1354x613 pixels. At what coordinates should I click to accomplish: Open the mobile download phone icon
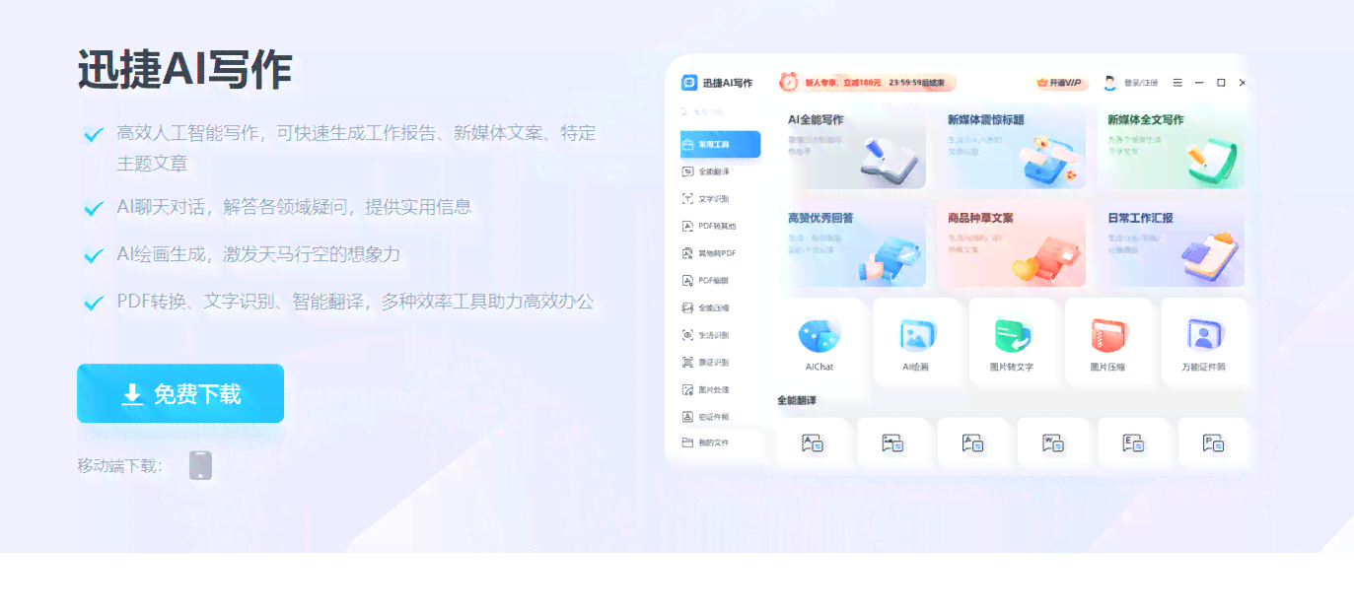[200, 466]
